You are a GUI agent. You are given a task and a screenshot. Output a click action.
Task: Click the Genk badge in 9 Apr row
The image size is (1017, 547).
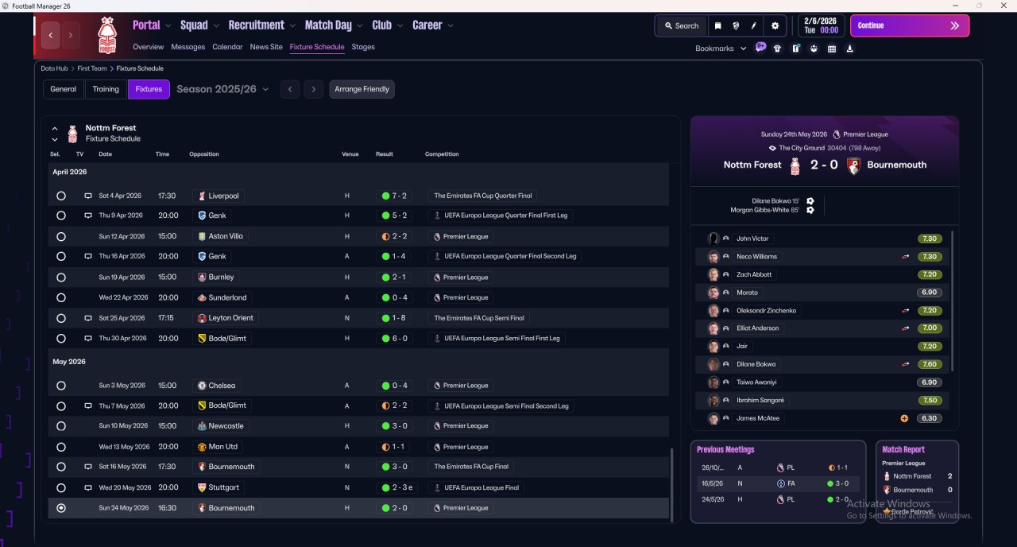202,215
